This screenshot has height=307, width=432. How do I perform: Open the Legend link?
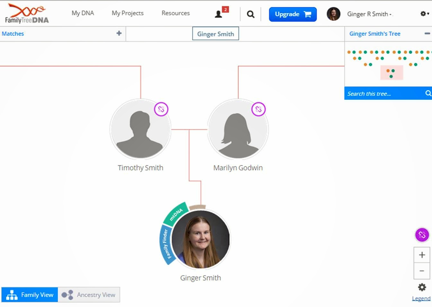coord(421,298)
